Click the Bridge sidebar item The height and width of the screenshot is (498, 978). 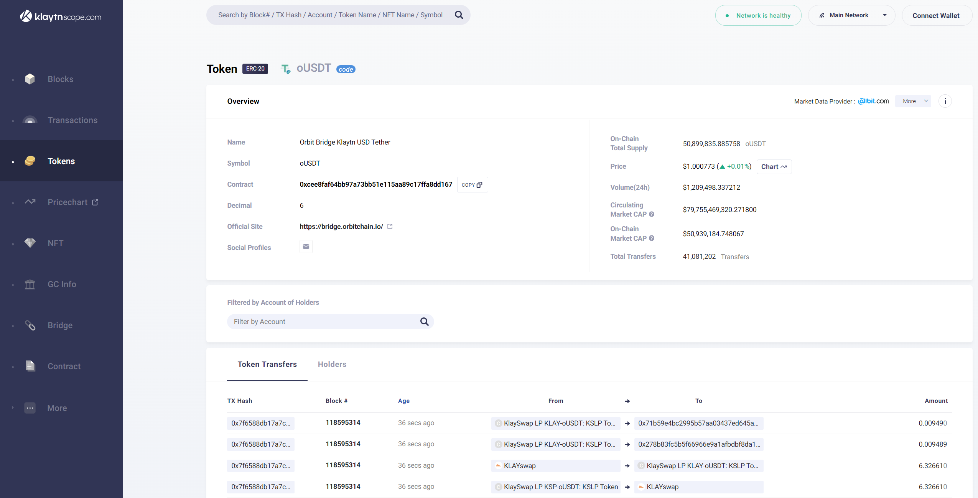click(60, 325)
